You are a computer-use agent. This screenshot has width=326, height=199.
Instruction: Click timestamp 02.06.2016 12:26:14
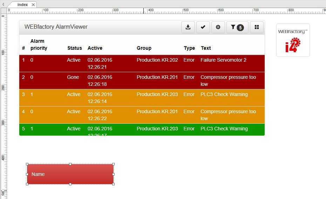point(100,98)
